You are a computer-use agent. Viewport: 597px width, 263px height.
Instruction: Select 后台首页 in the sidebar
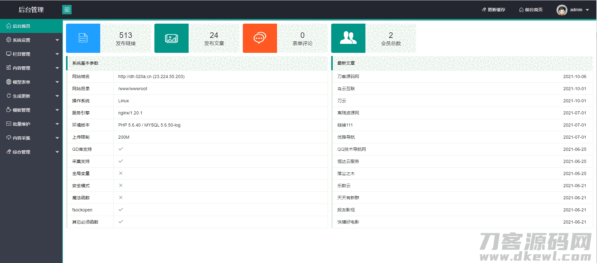point(21,26)
